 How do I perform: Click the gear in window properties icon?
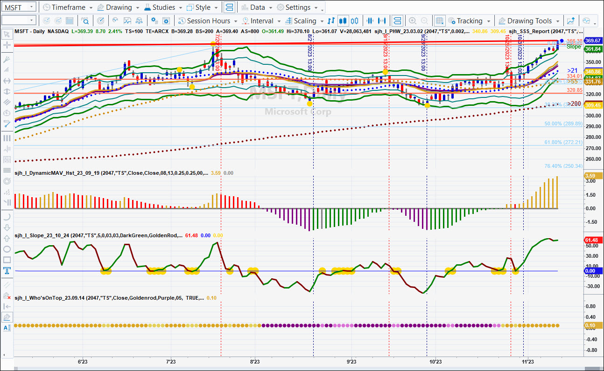(x=167, y=21)
